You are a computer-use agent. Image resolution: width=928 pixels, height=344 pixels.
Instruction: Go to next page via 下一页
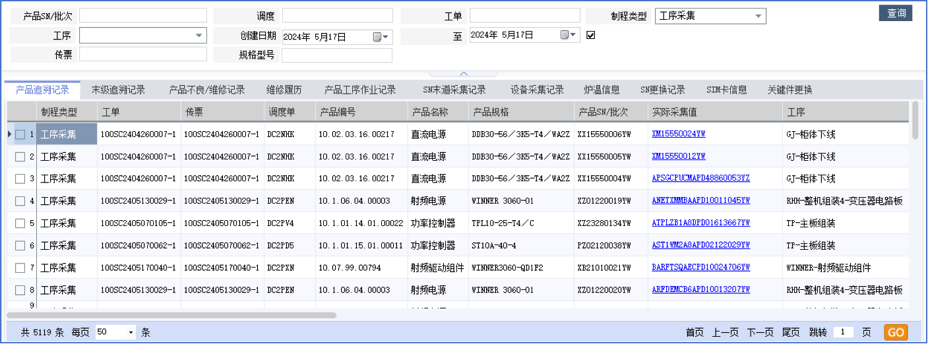click(x=760, y=333)
